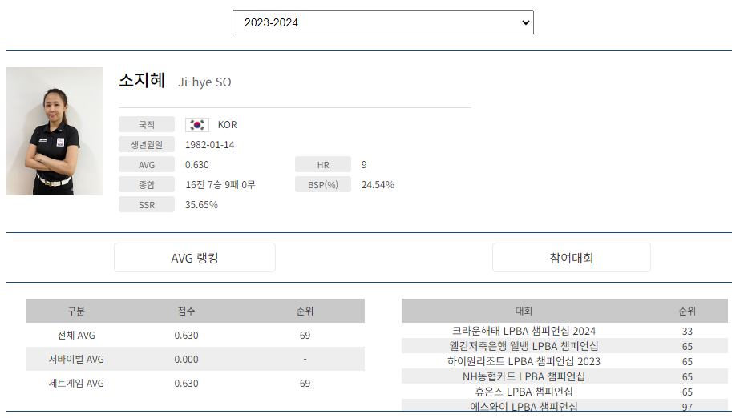Click the HR value 9
The image size is (732, 418).
364,165
